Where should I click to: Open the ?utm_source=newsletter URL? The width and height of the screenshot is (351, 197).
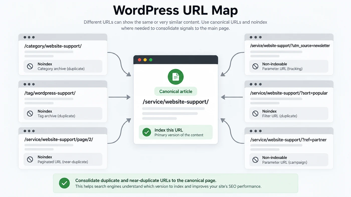(290, 46)
